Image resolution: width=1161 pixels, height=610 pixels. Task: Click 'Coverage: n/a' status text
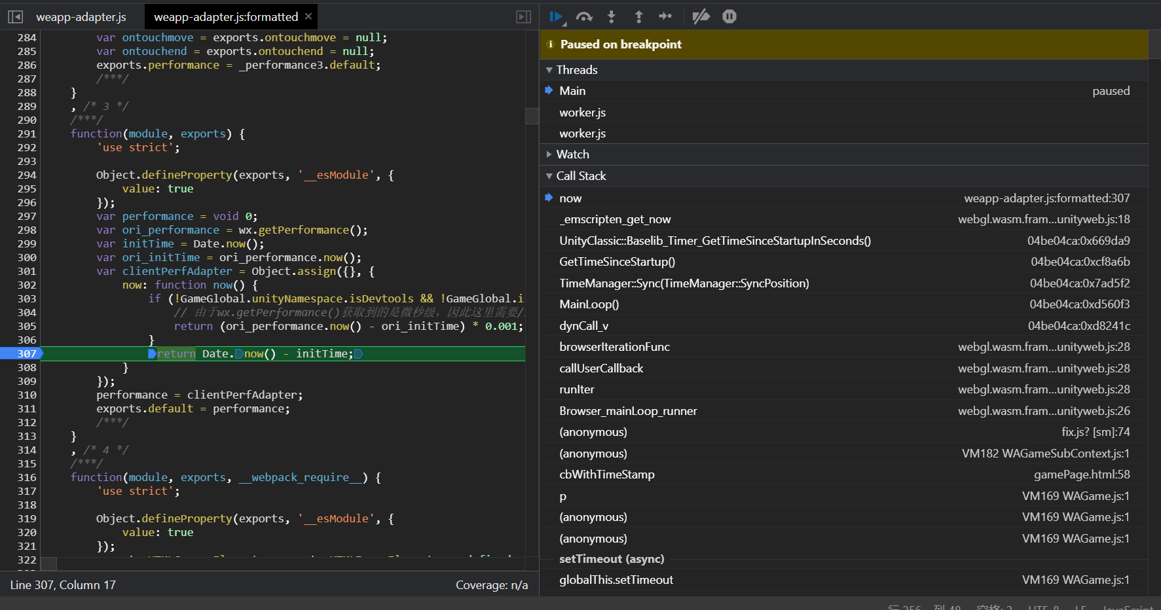pyautogui.click(x=492, y=585)
